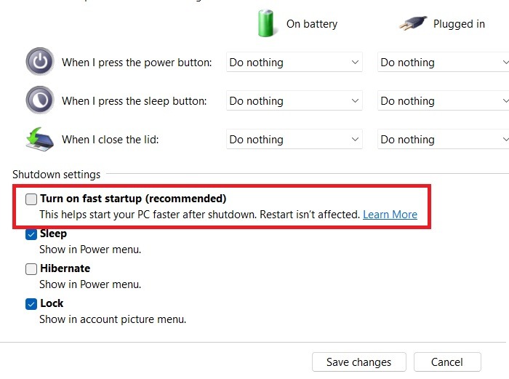Uncheck the Sleep checkbox

[x=31, y=234]
